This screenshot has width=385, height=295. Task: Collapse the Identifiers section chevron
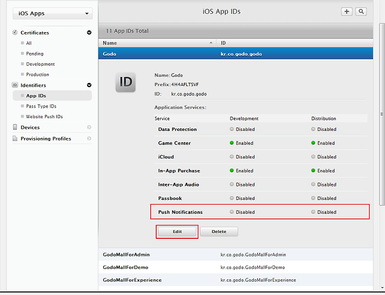click(x=89, y=85)
